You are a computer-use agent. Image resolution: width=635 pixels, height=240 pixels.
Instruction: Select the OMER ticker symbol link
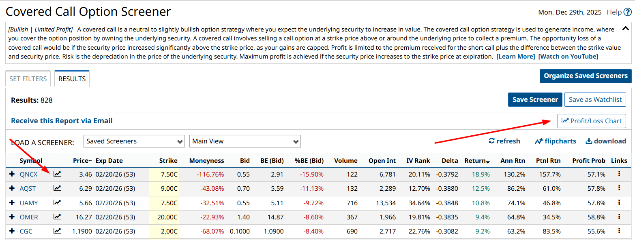(29, 217)
